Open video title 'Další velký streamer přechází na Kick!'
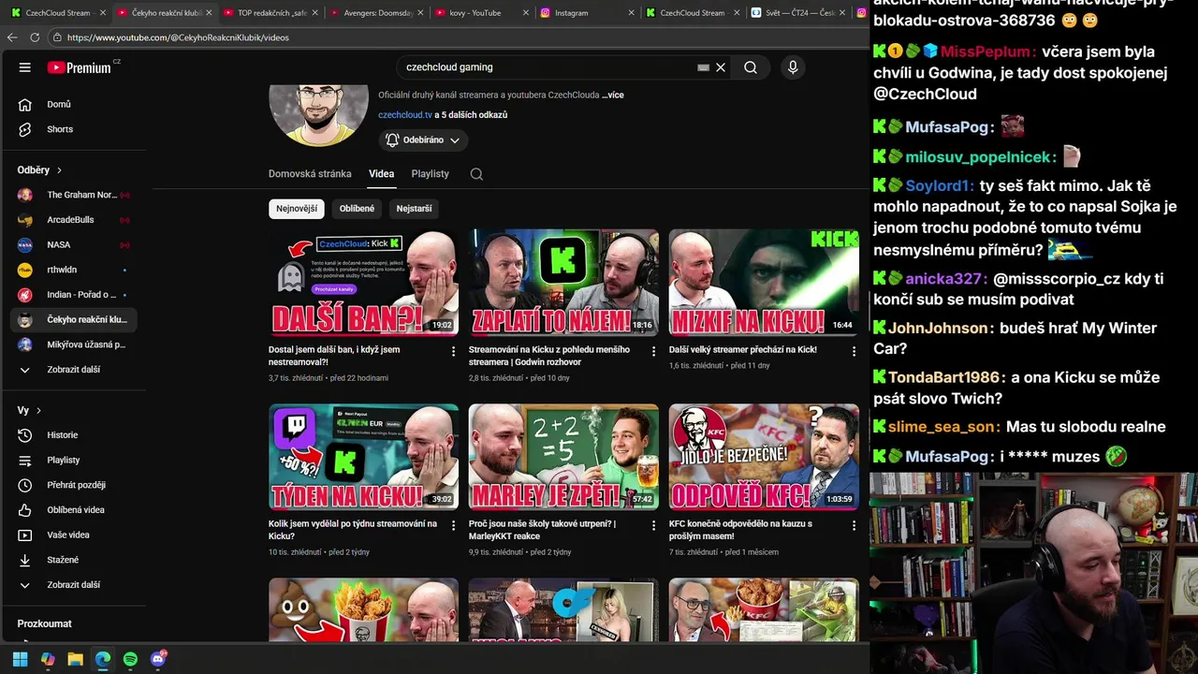The image size is (1198, 674). click(742, 350)
